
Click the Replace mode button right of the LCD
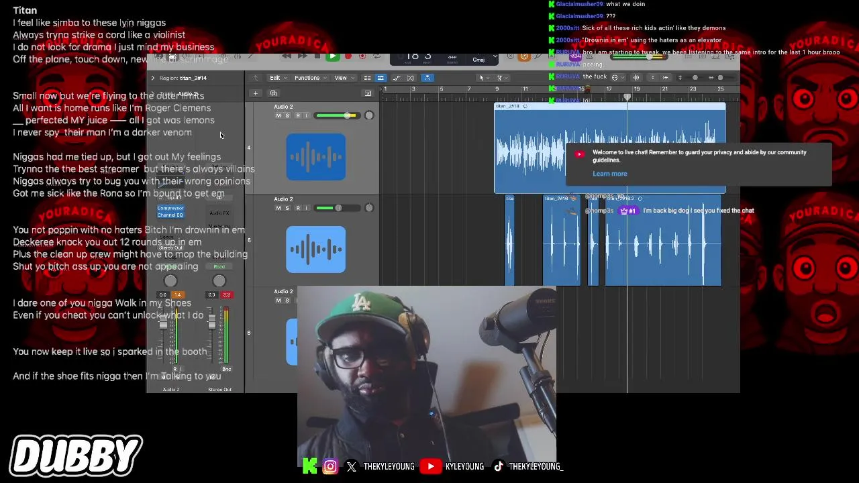tap(511, 57)
